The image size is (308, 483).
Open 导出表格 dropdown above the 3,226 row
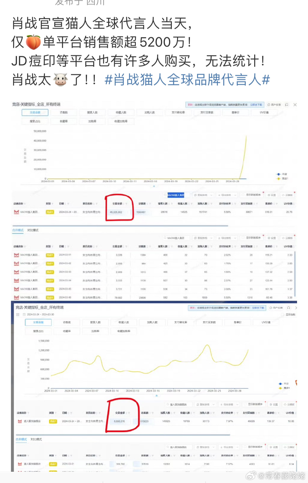(227, 238)
